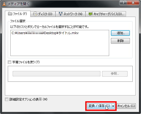The width and height of the screenshot is (141, 114).
Task: Switch to the ディスク (D) tab
Action: coord(43,14)
